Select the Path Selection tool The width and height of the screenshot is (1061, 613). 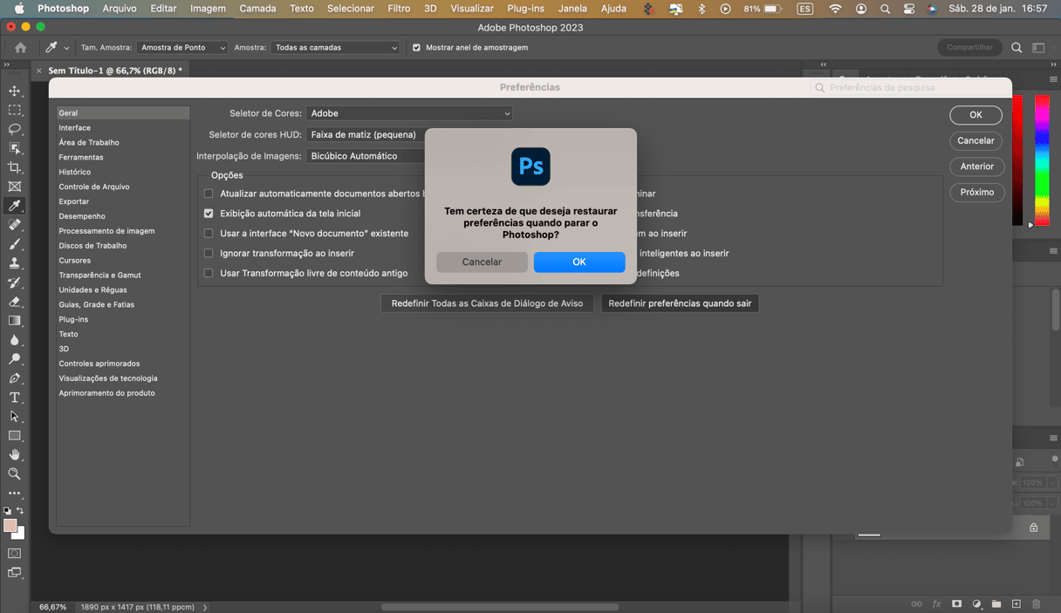pyautogui.click(x=15, y=417)
